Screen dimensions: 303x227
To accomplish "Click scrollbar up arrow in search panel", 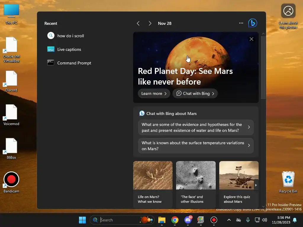I will pos(263,34).
